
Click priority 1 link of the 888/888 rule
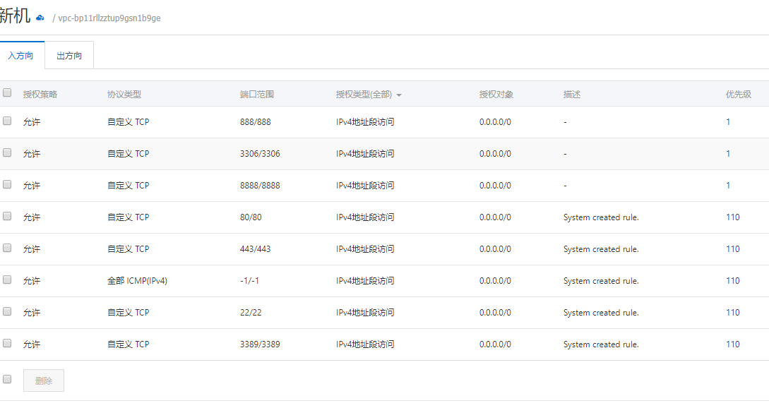tap(728, 121)
